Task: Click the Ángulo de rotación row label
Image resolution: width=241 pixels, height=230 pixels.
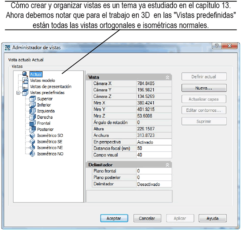Action: 110,122
